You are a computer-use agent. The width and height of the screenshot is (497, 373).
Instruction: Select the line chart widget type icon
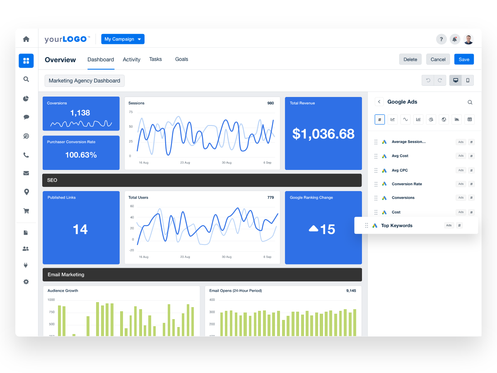coord(393,119)
